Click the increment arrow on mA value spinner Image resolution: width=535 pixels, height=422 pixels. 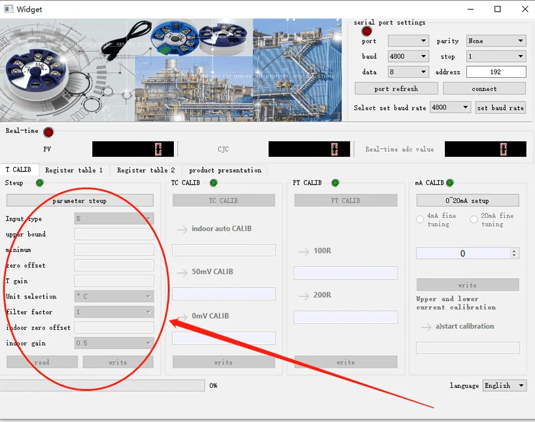click(x=514, y=251)
